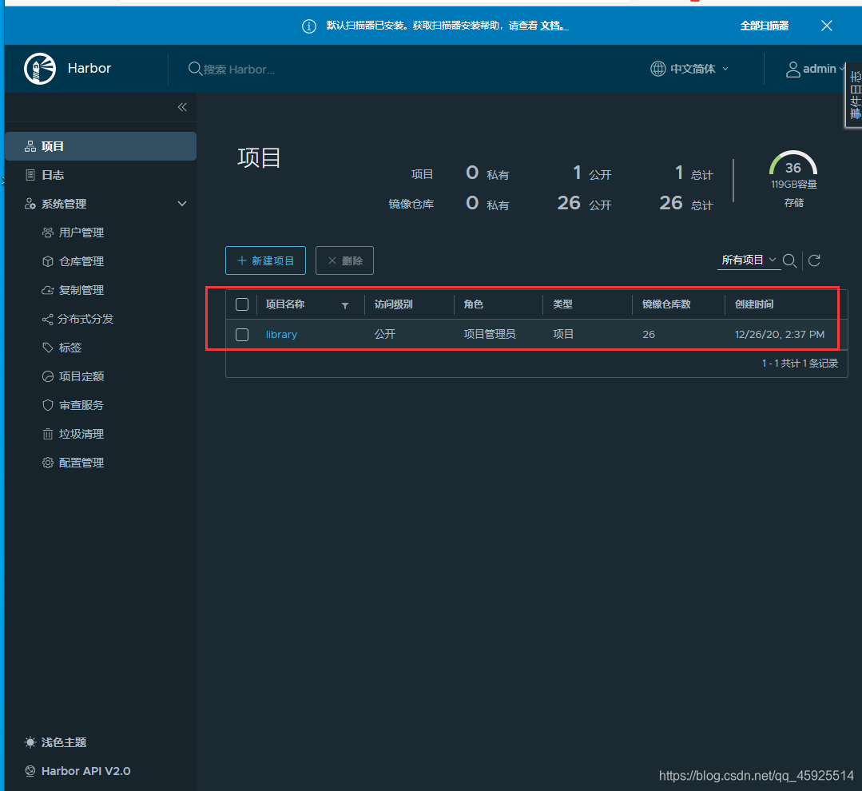Collapse sidebar with double-chevron icon
The height and width of the screenshot is (791, 862).
[182, 107]
